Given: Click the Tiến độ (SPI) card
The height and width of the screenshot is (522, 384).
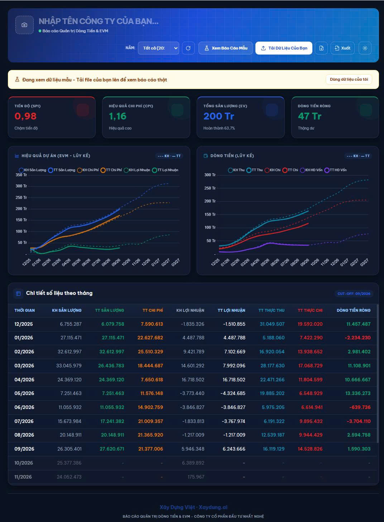Looking at the screenshot, I should [x=52, y=117].
